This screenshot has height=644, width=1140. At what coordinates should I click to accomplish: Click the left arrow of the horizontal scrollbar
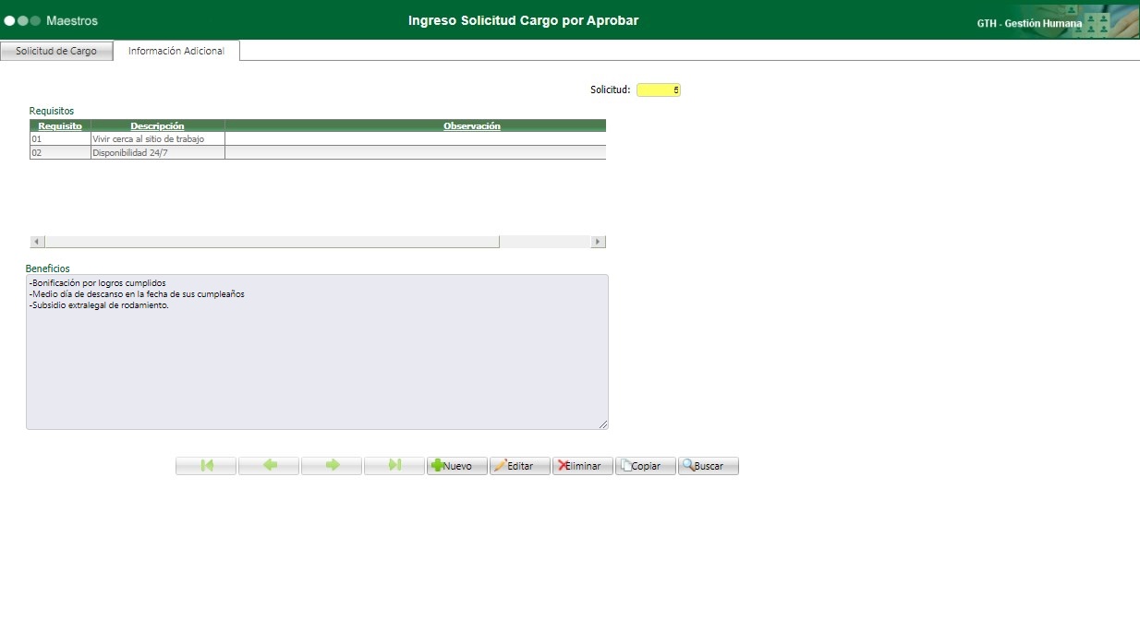(37, 242)
